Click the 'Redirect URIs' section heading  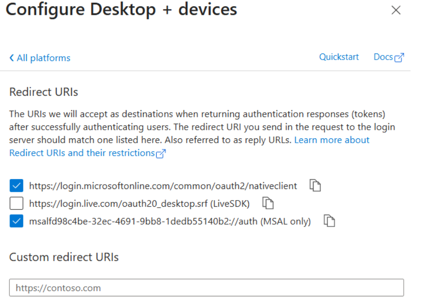(43, 93)
